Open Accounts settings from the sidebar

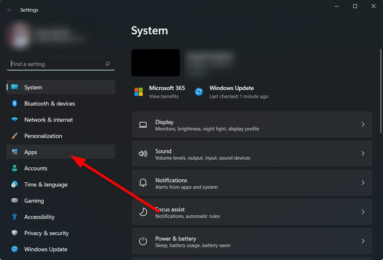36,168
